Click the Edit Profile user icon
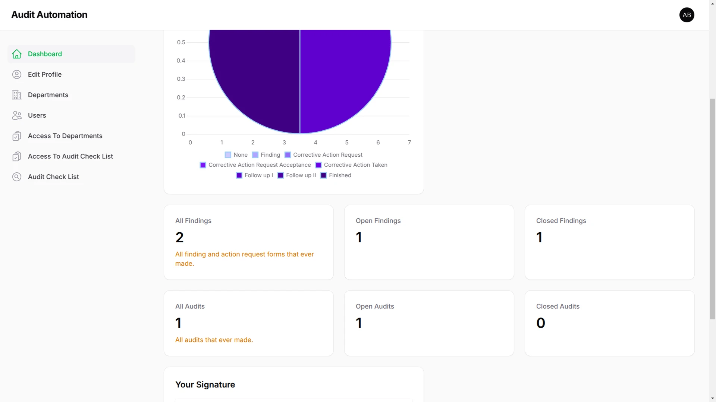The height and width of the screenshot is (402, 716). tap(17, 74)
